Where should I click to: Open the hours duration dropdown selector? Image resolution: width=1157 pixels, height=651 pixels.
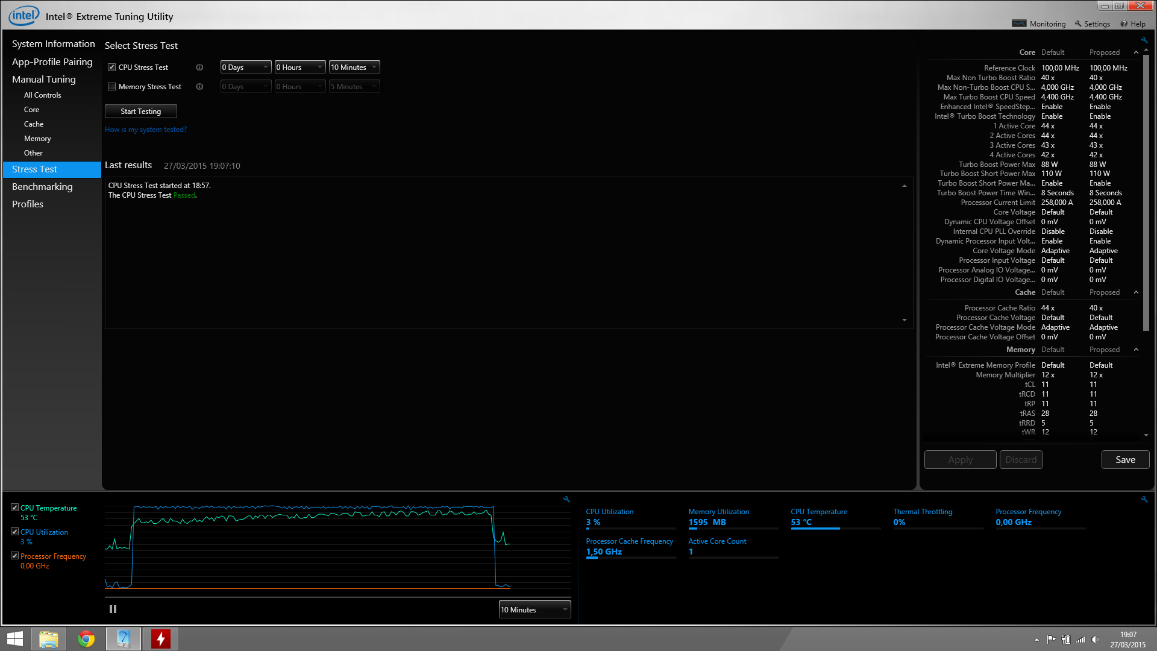(x=299, y=67)
